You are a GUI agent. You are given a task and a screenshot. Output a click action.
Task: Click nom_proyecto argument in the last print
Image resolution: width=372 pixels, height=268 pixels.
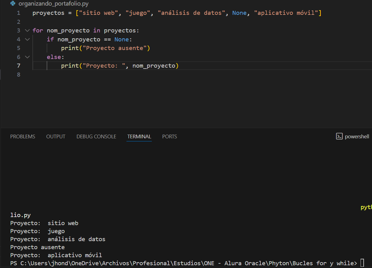[154, 66]
